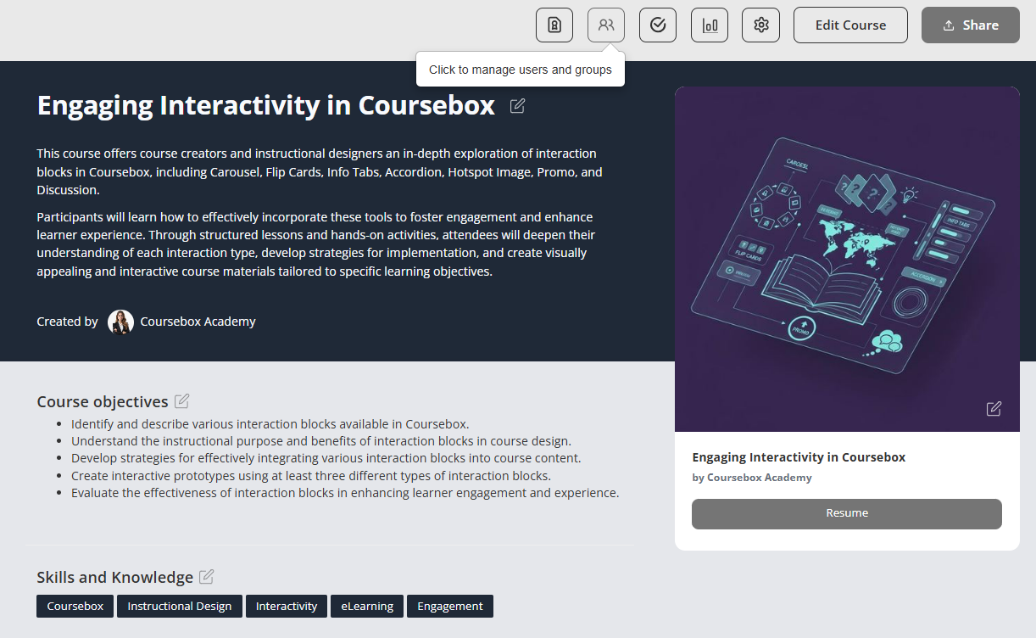This screenshot has width=1036, height=638.
Task: Click the Edit Course button
Action: (x=850, y=25)
